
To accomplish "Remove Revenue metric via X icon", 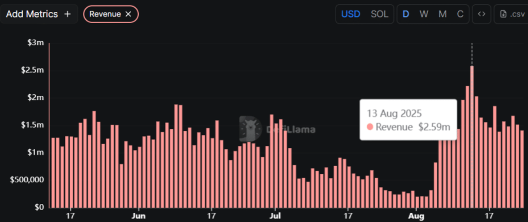I will pos(128,14).
